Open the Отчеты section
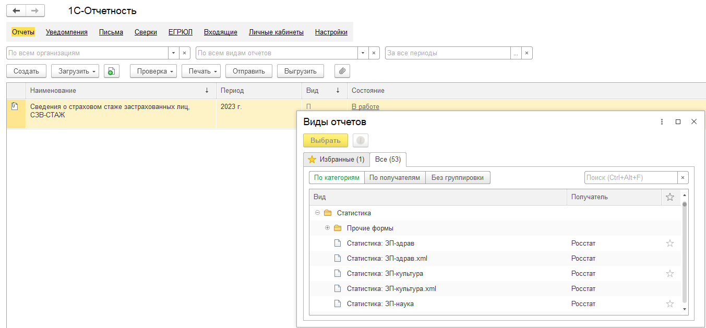 pos(23,32)
